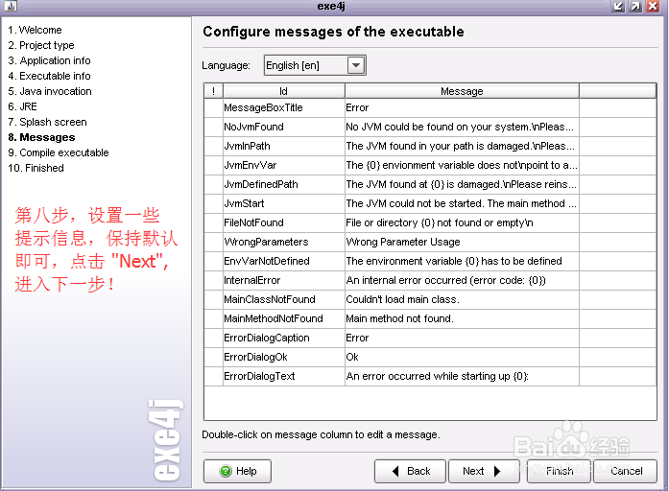Select the ErrorDialogCaption id cell
This screenshot has height=491, width=669.
284,338
